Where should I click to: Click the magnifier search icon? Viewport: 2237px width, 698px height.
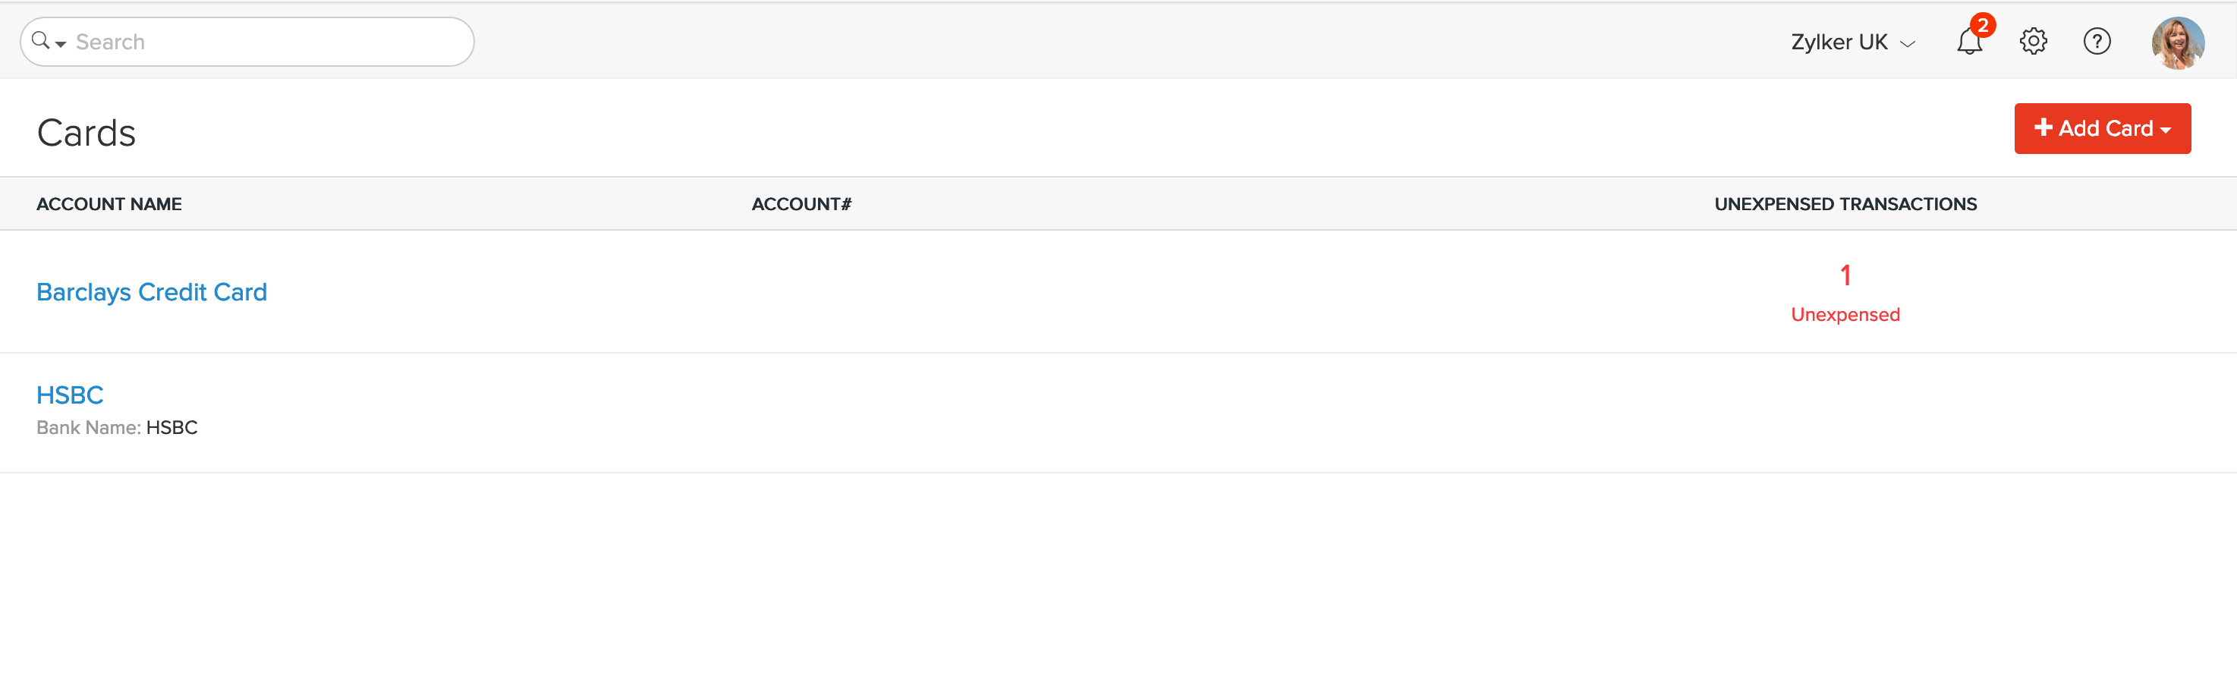(x=40, y=41)
